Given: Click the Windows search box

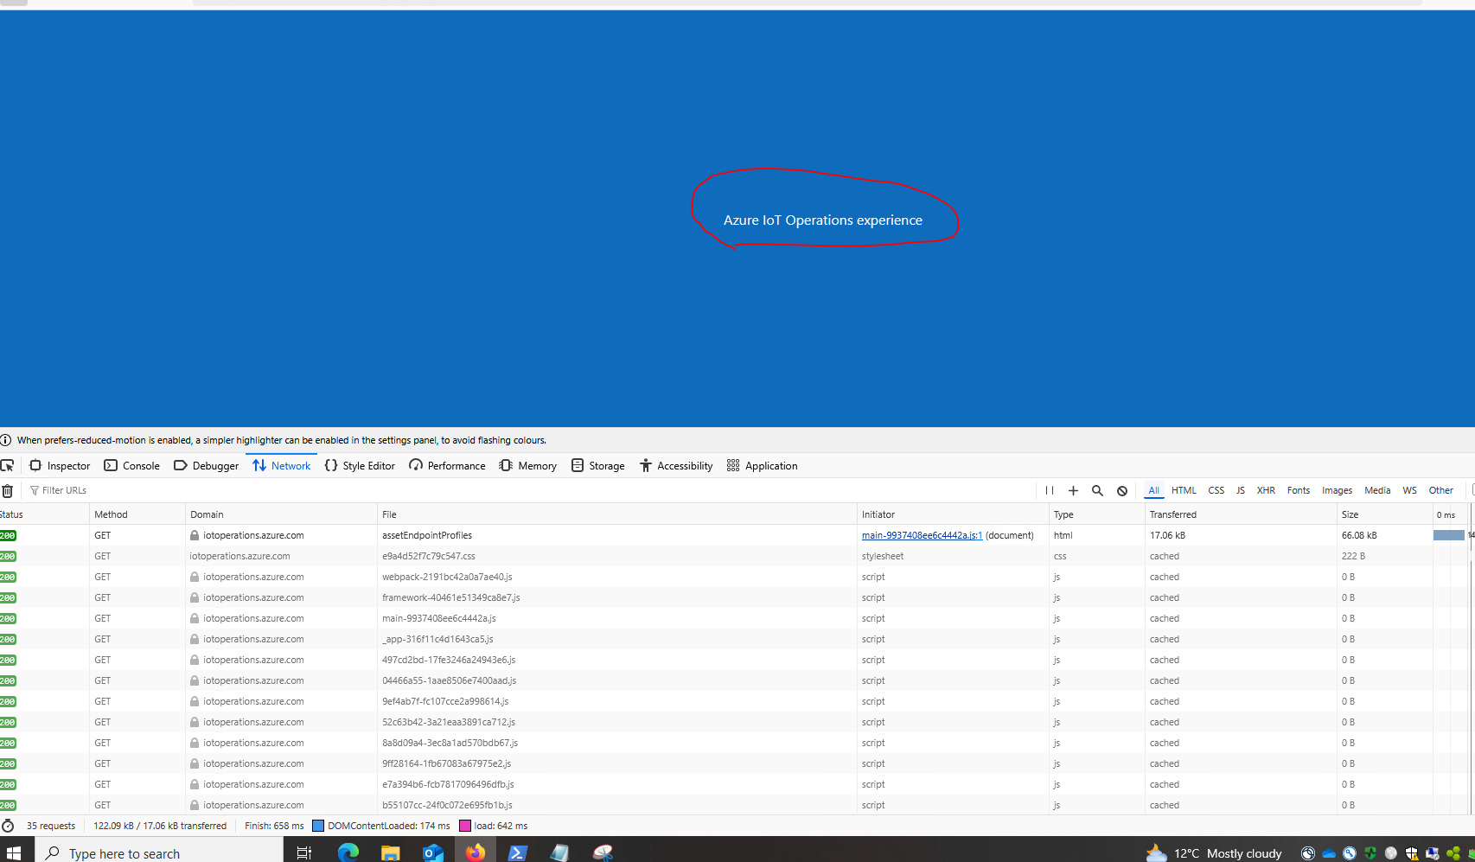Looking at the screenshot, I should [159, 852].
